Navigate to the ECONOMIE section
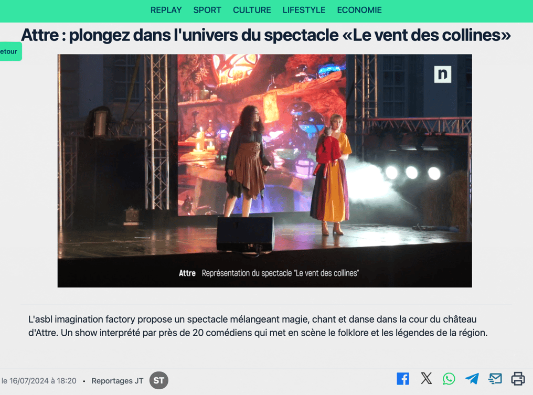This screenshot has height=395, width=533. [x=359, y=10]
